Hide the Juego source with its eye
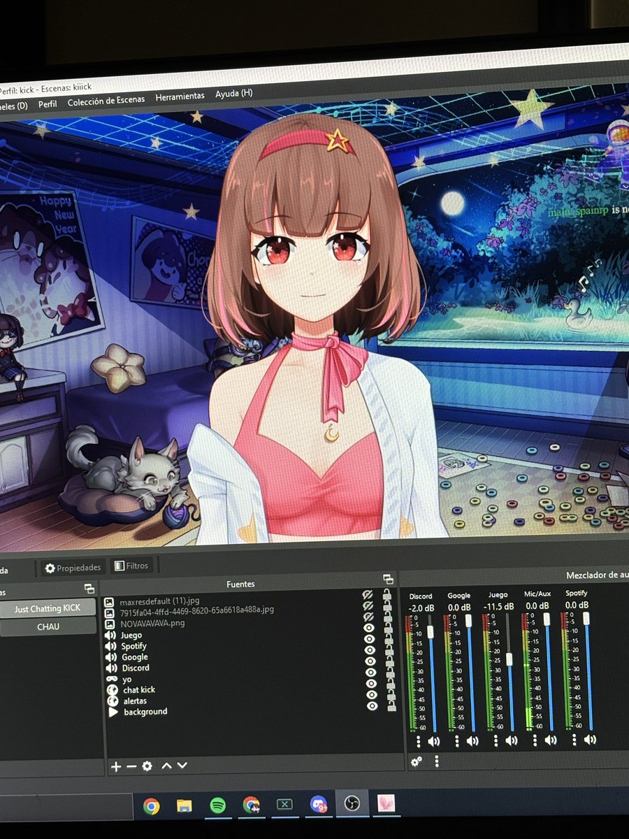The width and height of the screenshot is (629, 839). pyautogui.click(x=369, y=628)
